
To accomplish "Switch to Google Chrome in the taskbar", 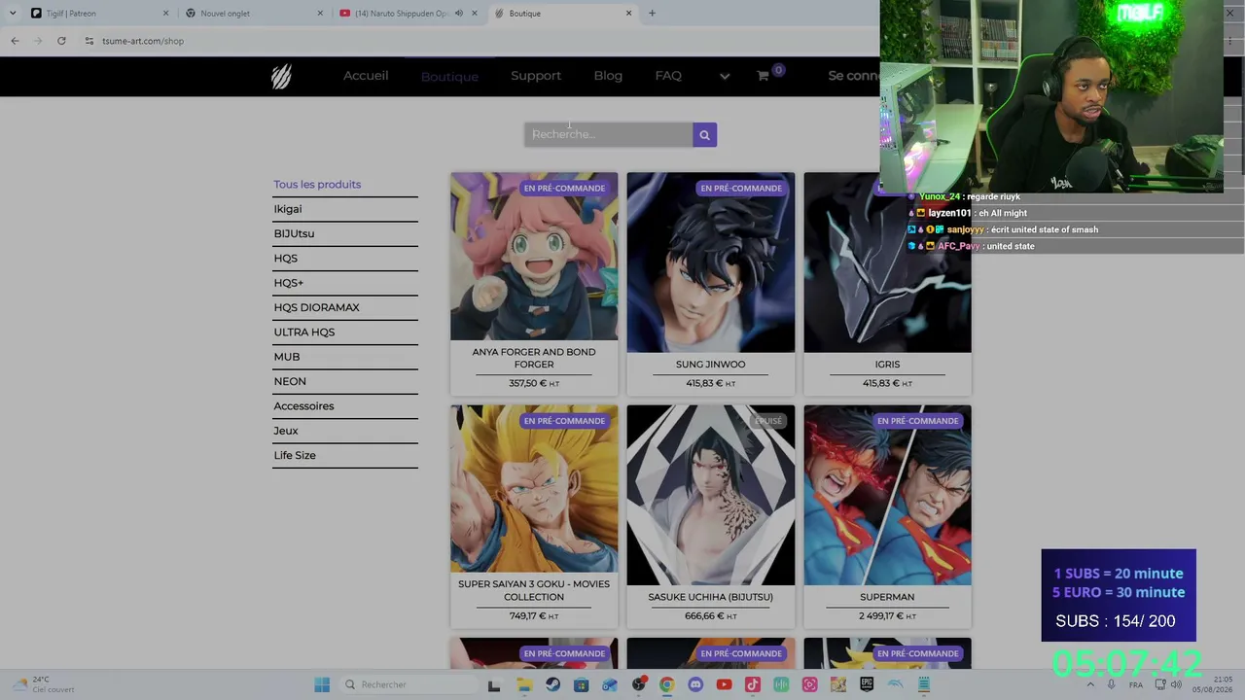I will point(666,684).
